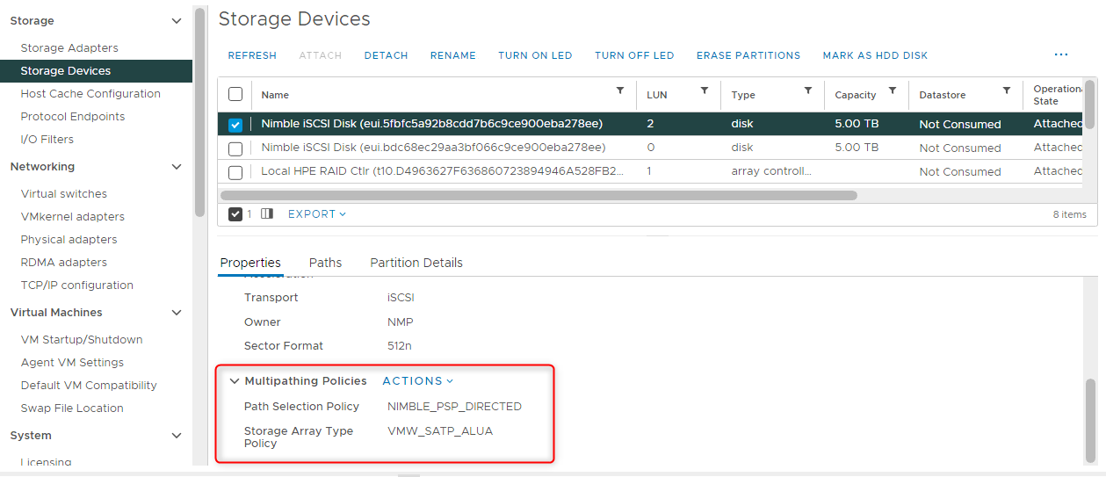Open Physical adapters page
The height and width of the screenshot is (477, 1106).
click(69, 239)
